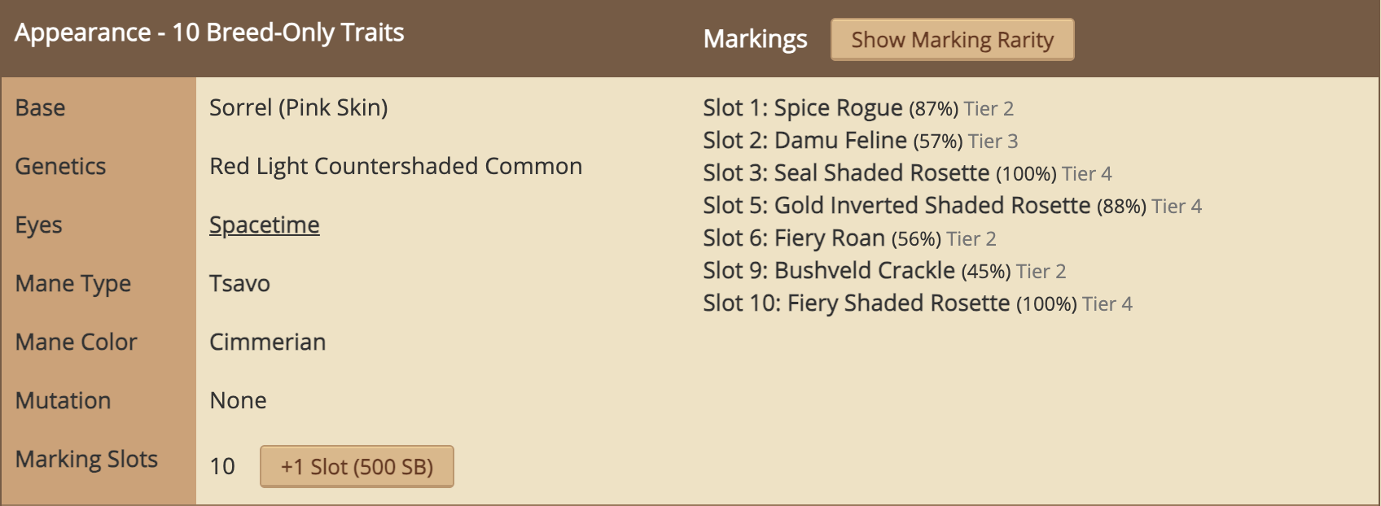Click the Mane Color value Cimmerian

coord(268,342)
